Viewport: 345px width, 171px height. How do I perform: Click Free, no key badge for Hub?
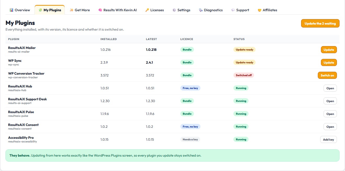pyautogui.click(x=190, y=88)
